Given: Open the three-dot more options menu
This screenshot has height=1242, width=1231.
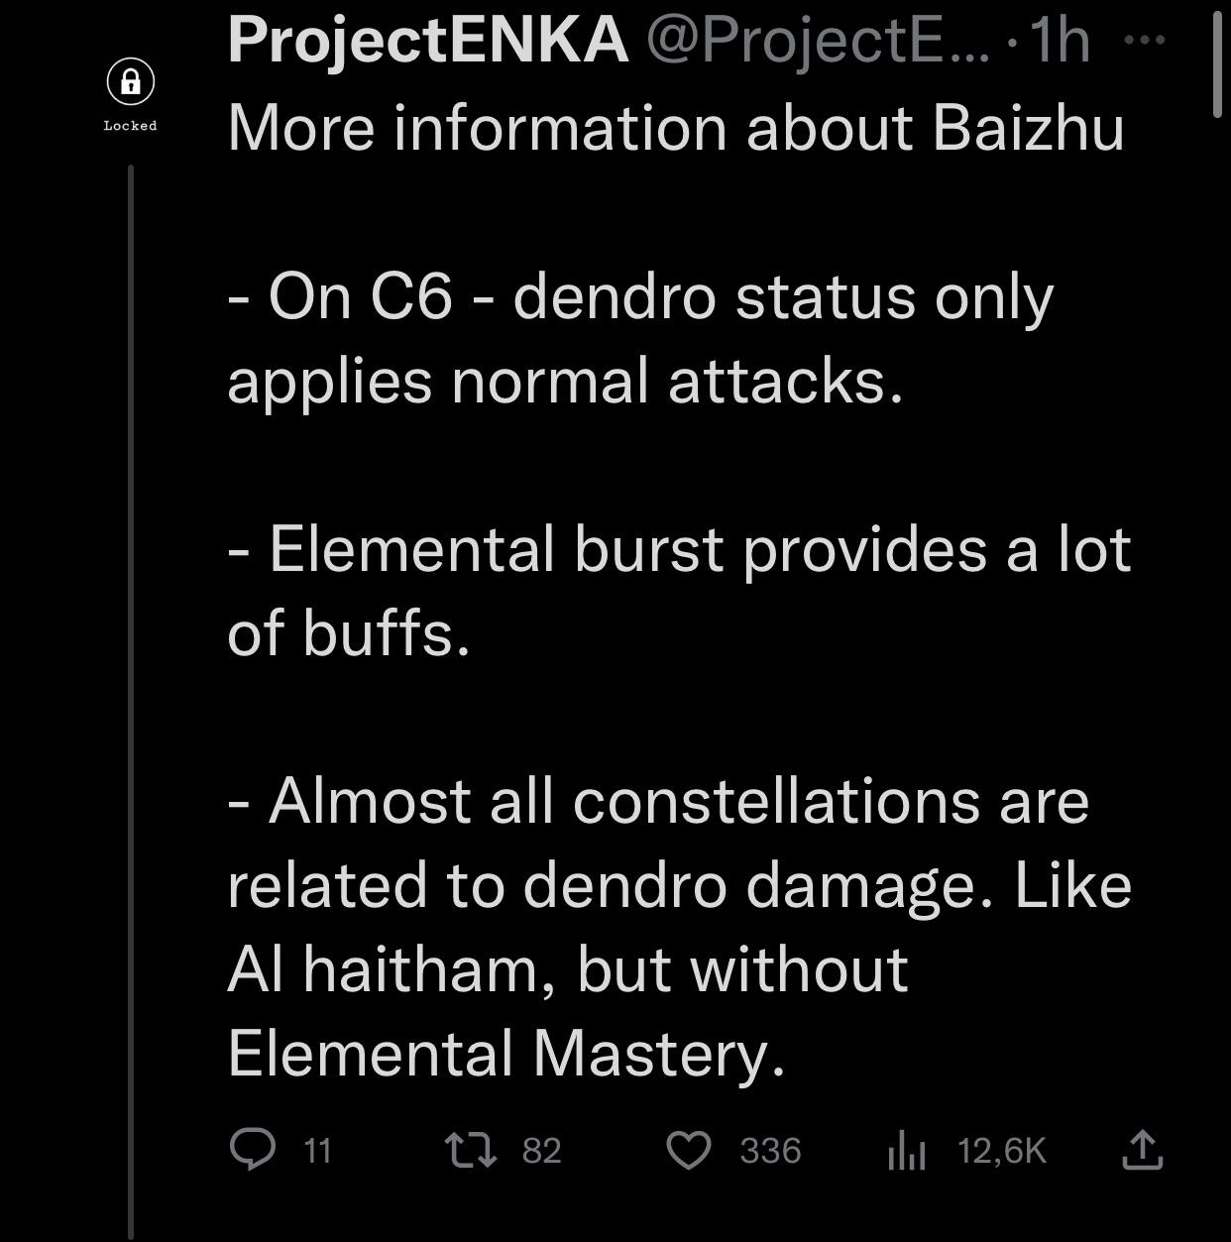Looking at the screenshot, I should tap(1147, 40).
